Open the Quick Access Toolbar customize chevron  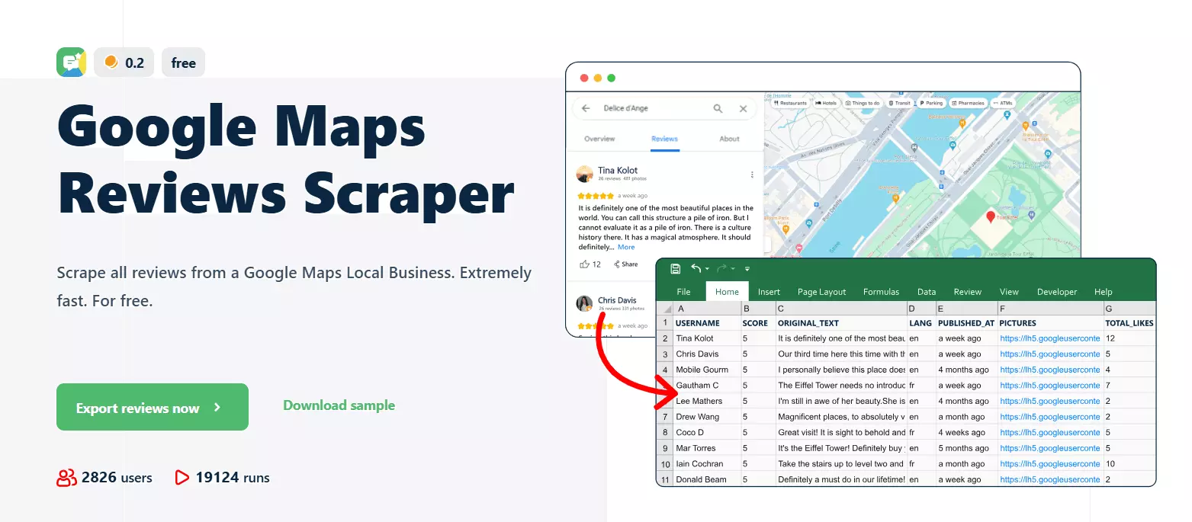(x=747, y=268)
